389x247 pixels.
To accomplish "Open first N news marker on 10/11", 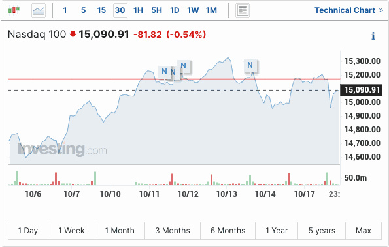I will point(164,72).
